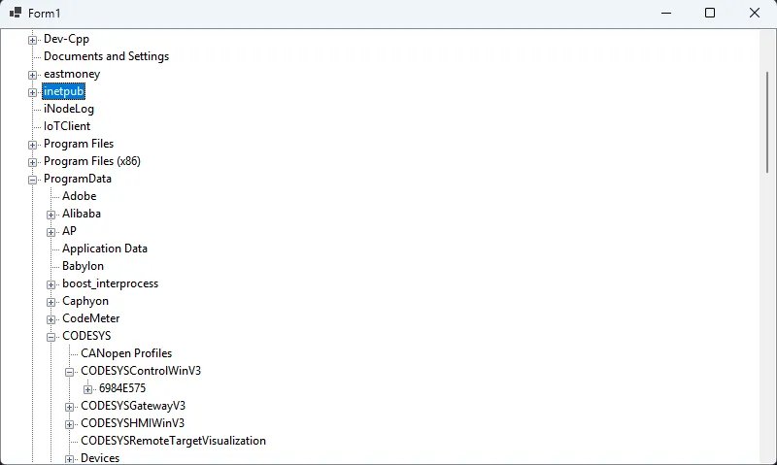Screen dimensions: 777x465
Task: Click the Form1 application icon in title bar
Action: coord(16,13)
